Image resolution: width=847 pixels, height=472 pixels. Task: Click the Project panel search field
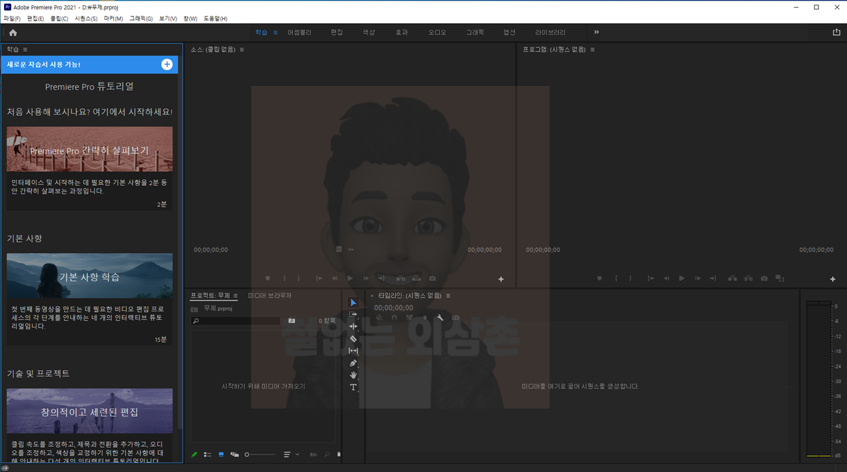click(x=235, y=321)
